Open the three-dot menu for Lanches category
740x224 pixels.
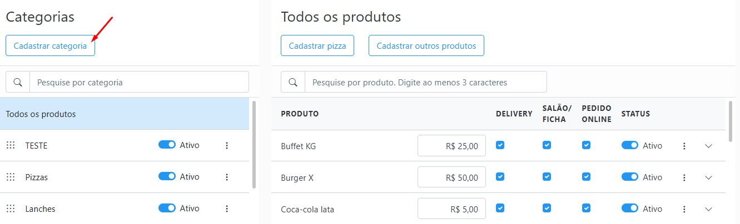(x=227, y=208)
